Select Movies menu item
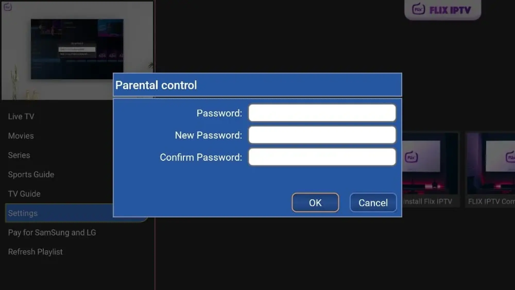Image resolution: width=515 pixels, height=290 pixels. (x=21, y=136)
